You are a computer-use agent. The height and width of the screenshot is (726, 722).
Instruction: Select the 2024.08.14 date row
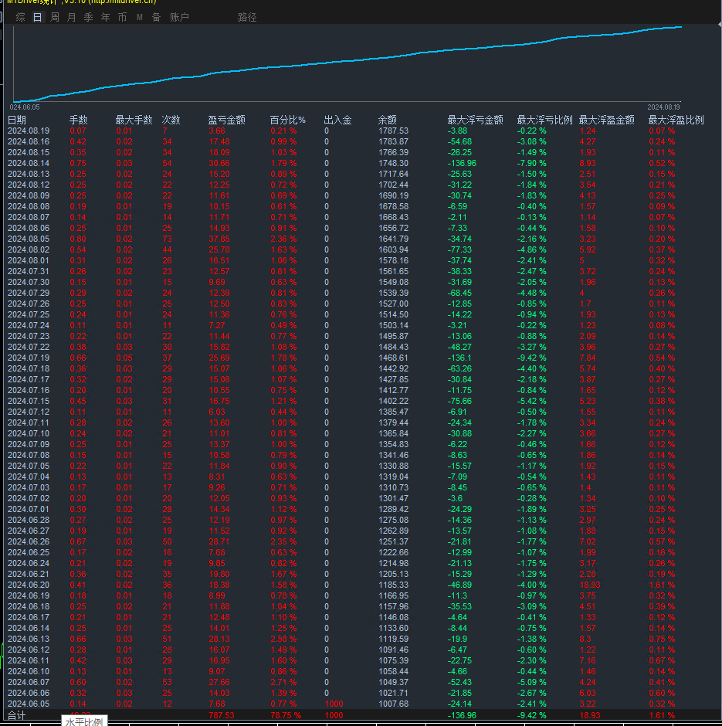click(x=29, y=163)
